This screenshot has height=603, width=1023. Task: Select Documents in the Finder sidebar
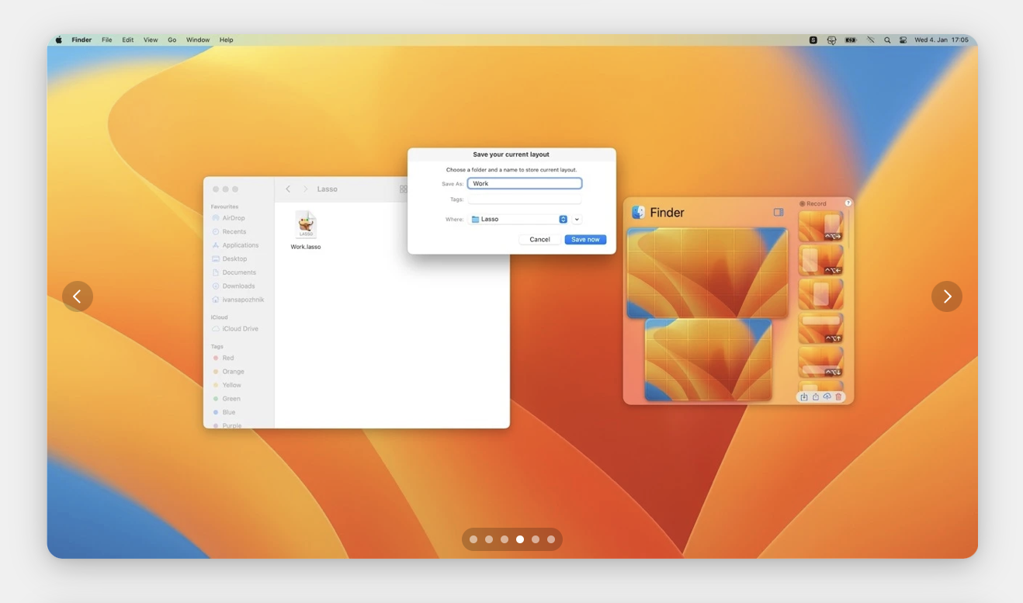(x=234, y=272)
